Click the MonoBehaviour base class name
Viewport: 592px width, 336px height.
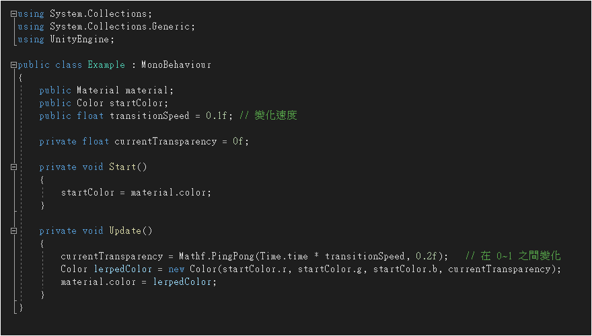click(176, 65)
